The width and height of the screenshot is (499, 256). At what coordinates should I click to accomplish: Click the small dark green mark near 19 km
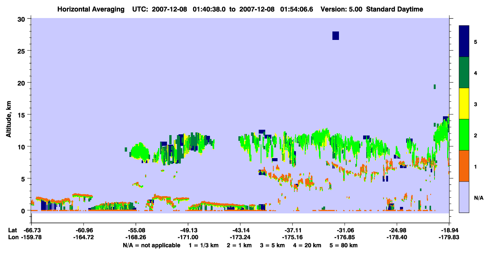435,87
